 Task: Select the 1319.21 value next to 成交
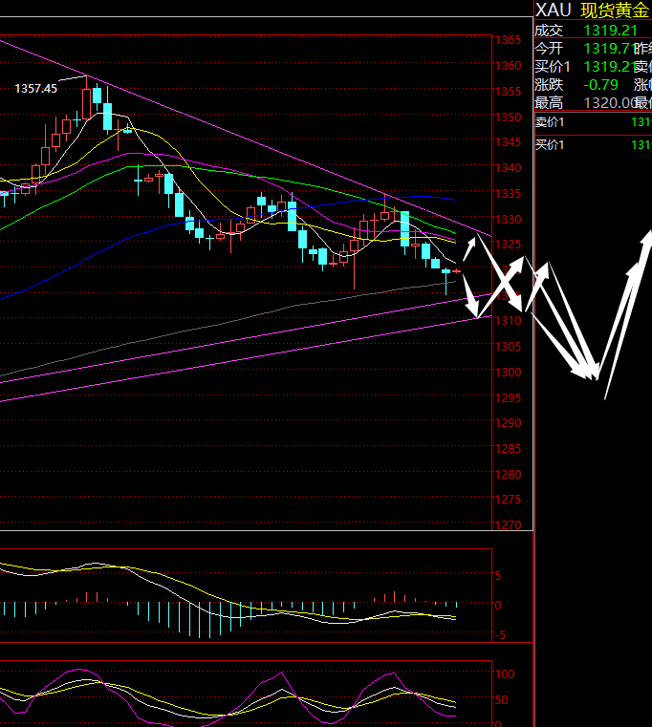(x=610, y=31)
